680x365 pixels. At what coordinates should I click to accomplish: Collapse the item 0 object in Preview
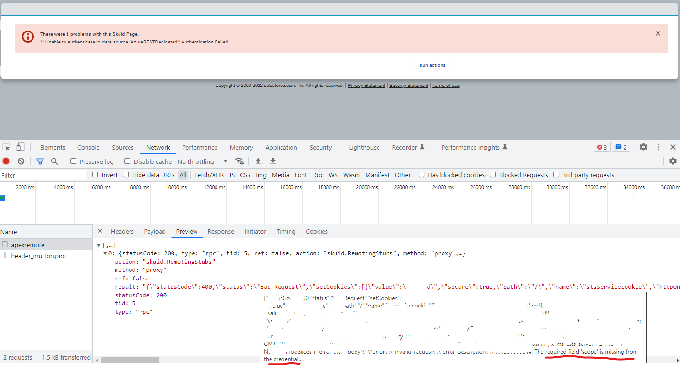105,253
